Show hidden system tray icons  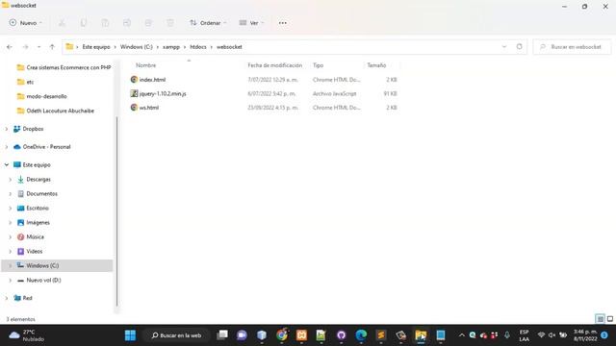[462, 335]
